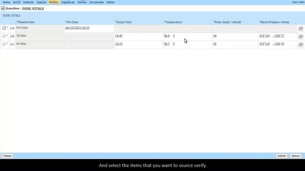Image resolution: width=305 pixels, height=171 pixels.
Task: Select diastolic value DIA 76
Action: pos(278,44)
